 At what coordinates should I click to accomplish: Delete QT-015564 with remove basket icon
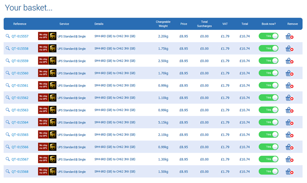[289, 123]
